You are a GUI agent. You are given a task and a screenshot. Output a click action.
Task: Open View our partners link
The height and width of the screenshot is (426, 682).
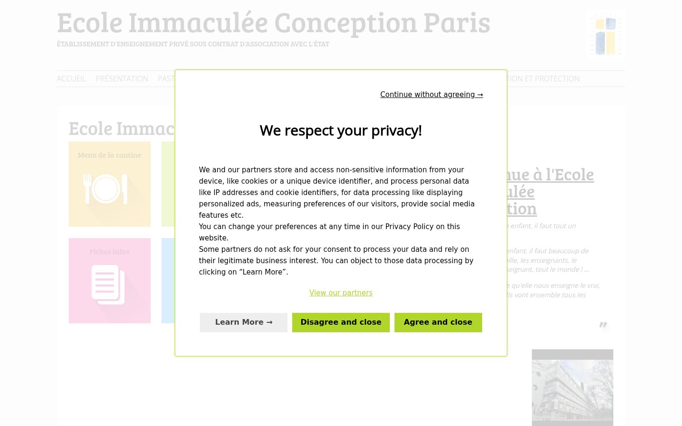[x=341, y=293]
